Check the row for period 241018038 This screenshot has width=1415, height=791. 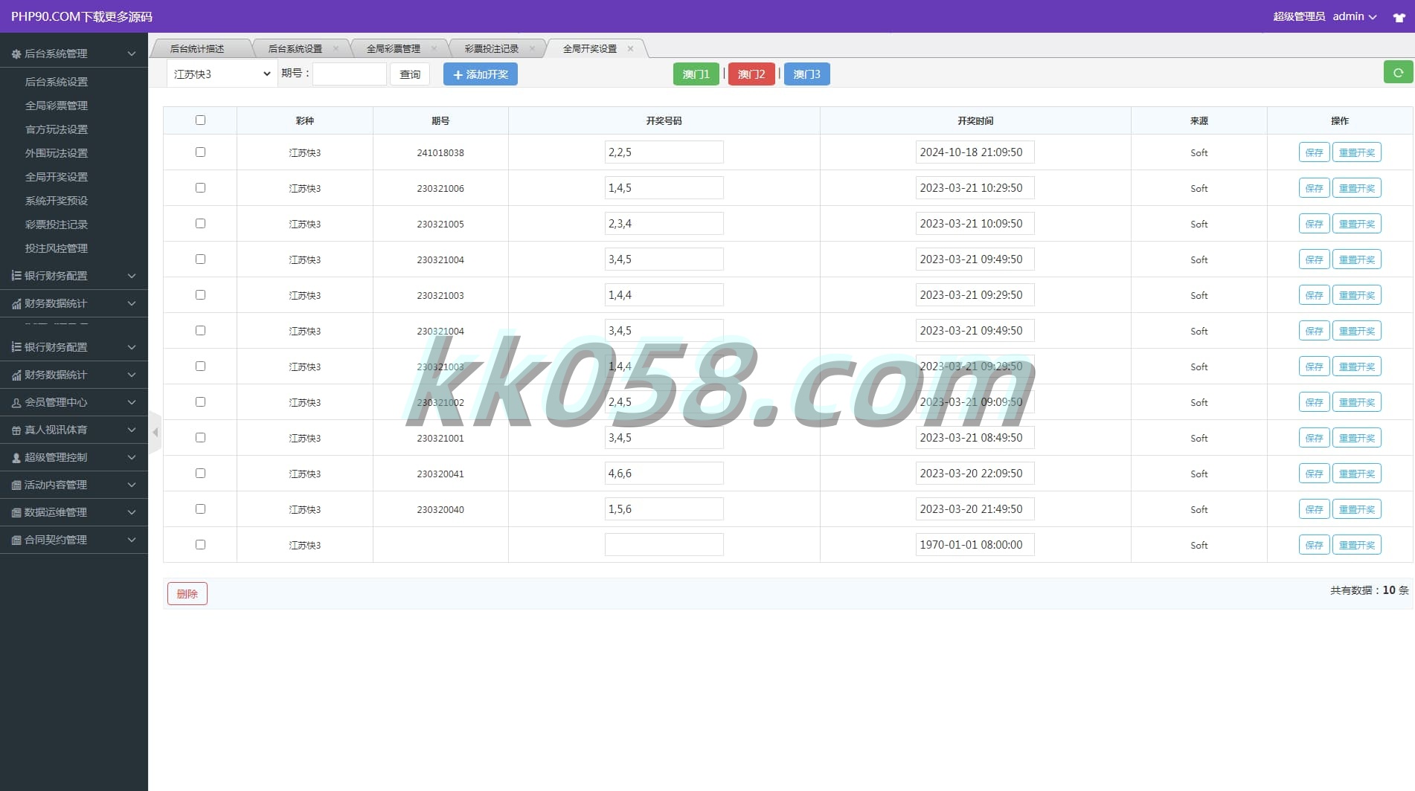(x=200, y=152)
